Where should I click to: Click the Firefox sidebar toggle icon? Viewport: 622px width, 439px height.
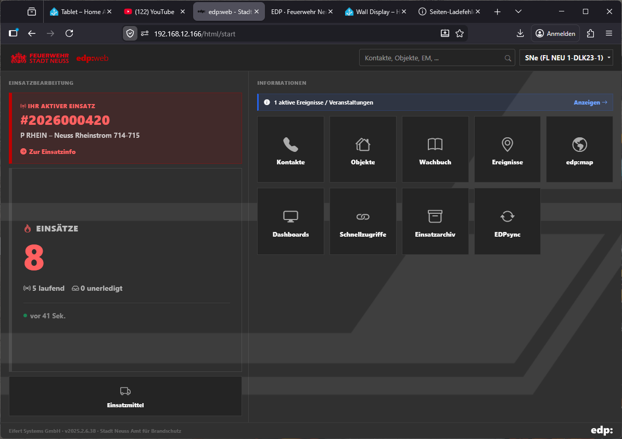(14, 33)
